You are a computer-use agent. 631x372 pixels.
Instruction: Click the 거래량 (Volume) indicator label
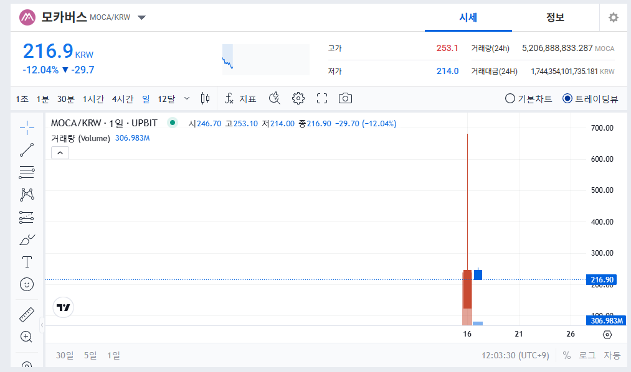pyautogui.click(x=80, y=138)
